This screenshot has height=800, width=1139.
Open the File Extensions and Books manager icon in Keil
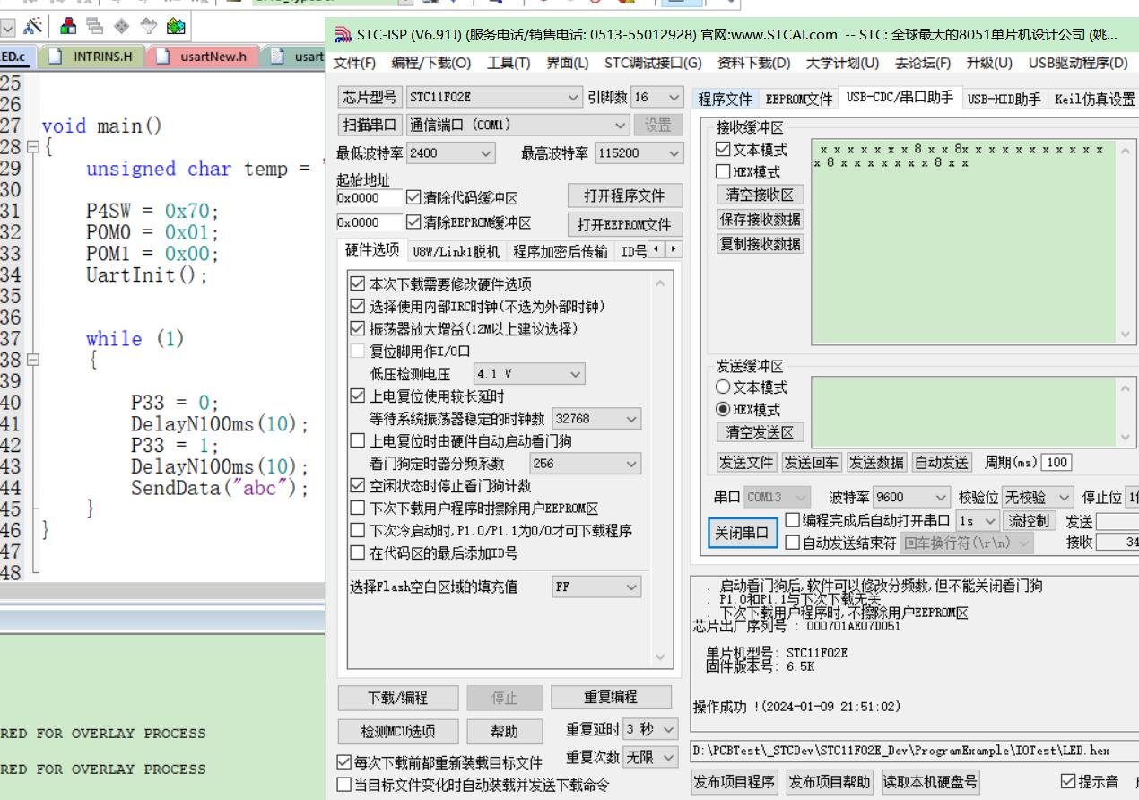(68, 26)
